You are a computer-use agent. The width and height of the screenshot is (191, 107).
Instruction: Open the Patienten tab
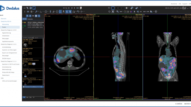point(30,19)
